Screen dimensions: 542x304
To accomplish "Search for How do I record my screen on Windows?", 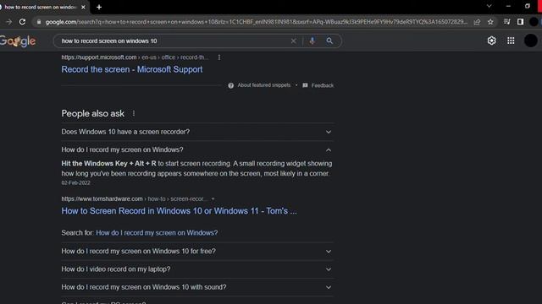I will (x=157, y=233).
